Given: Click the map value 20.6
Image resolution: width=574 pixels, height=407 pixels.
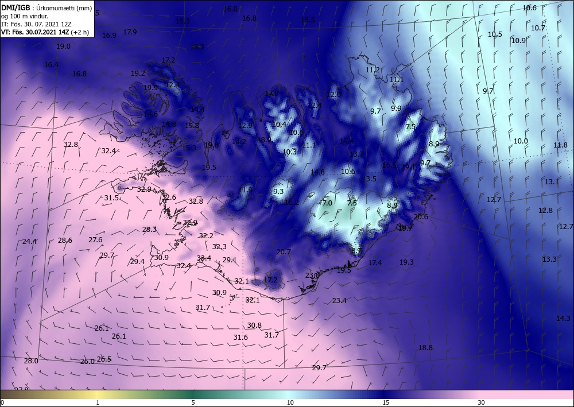Looking at the screenshot, I should tap(421, 217).
